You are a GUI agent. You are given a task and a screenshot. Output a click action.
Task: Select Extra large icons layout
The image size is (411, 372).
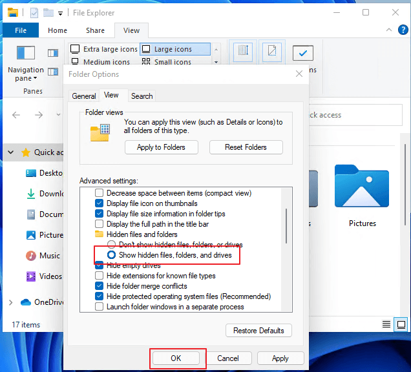click(x=104, y=49)
